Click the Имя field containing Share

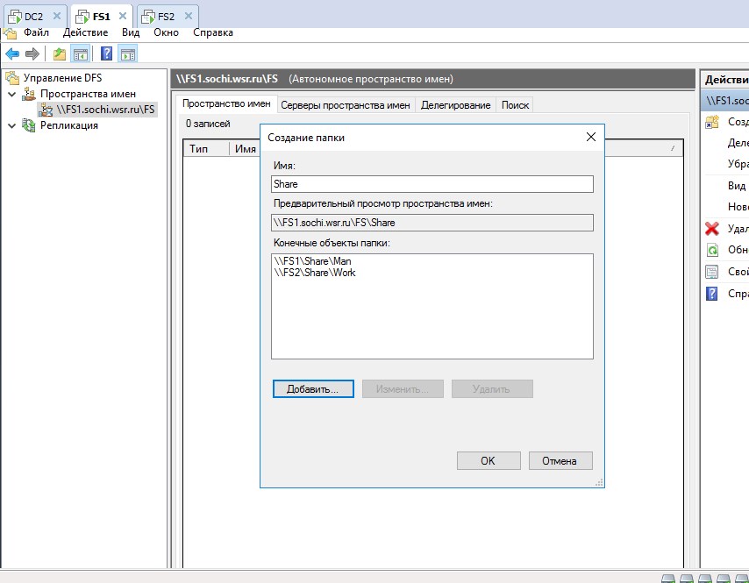coord(432,184)
